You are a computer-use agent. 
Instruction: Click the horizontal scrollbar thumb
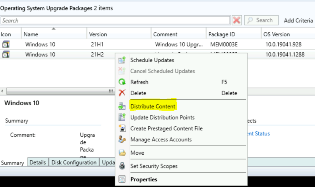[x=60, y=91]
